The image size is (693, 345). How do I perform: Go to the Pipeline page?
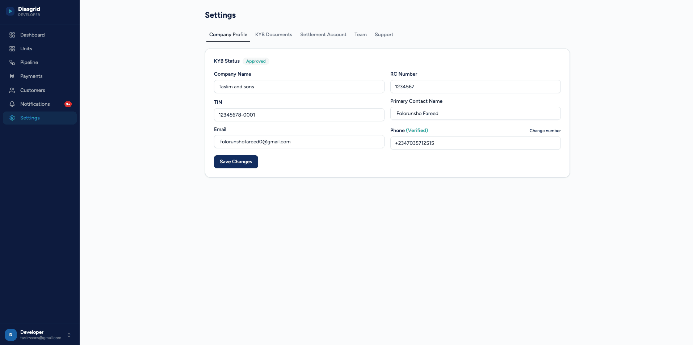click(40, 62)
